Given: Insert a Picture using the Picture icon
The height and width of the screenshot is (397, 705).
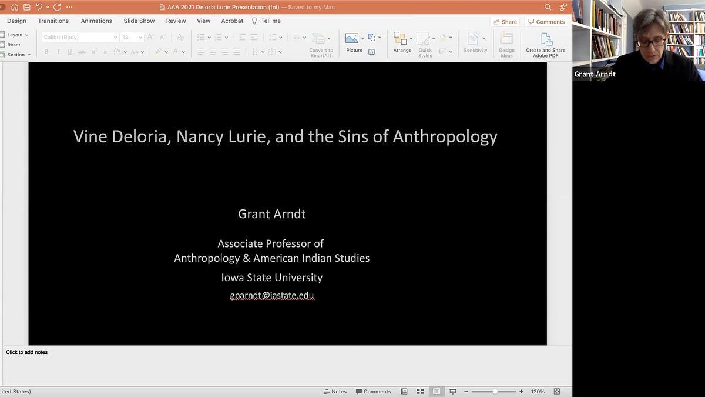Looking at the screenshot, I should tap(352, 39).
